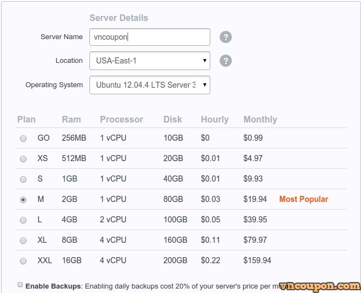This screenshot has width=361, height=293.
Task: Click the $19.94 monthly price
Action: pyautogui.click(x=255, y=199)
